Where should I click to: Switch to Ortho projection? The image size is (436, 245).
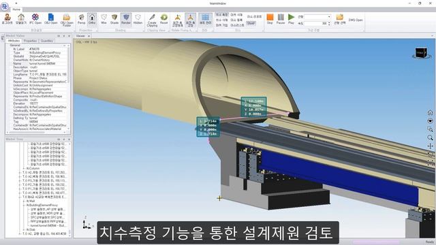point(92,19)
